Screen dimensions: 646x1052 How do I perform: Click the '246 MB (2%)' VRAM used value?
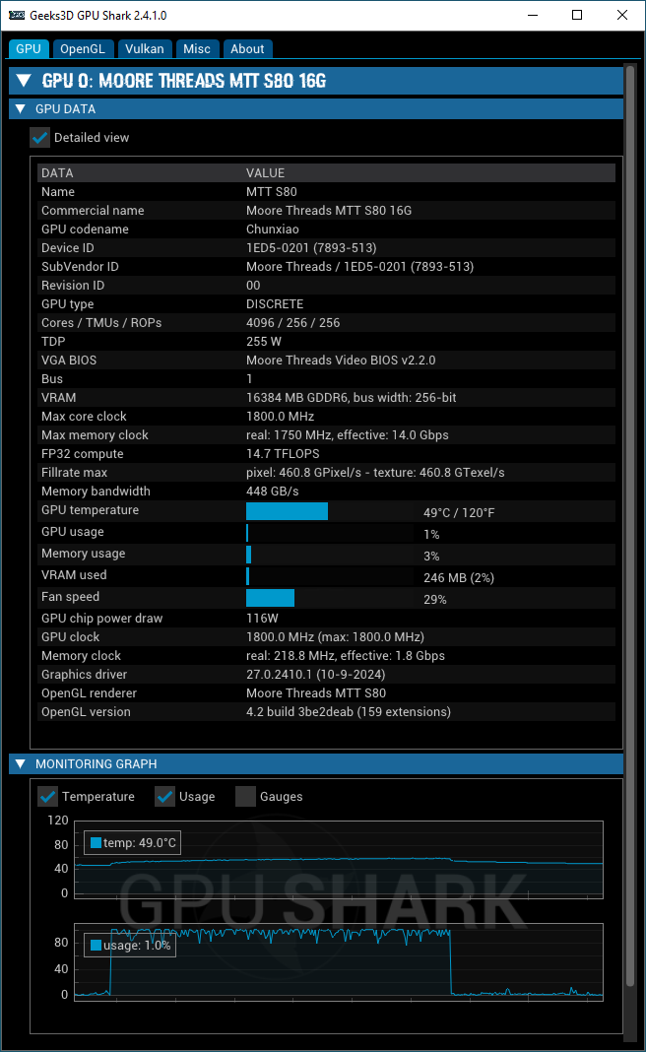pyautogui.click(x=459, y=578)
